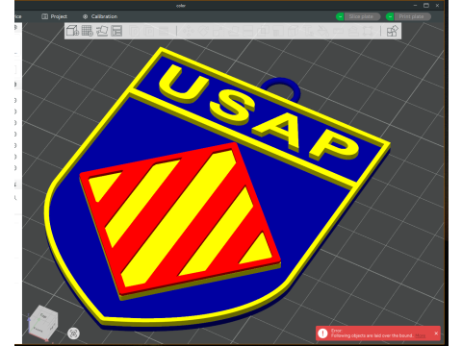The image size is (462, 346).
Task: Select the Lay on face tool
Action: coord(233,31)
